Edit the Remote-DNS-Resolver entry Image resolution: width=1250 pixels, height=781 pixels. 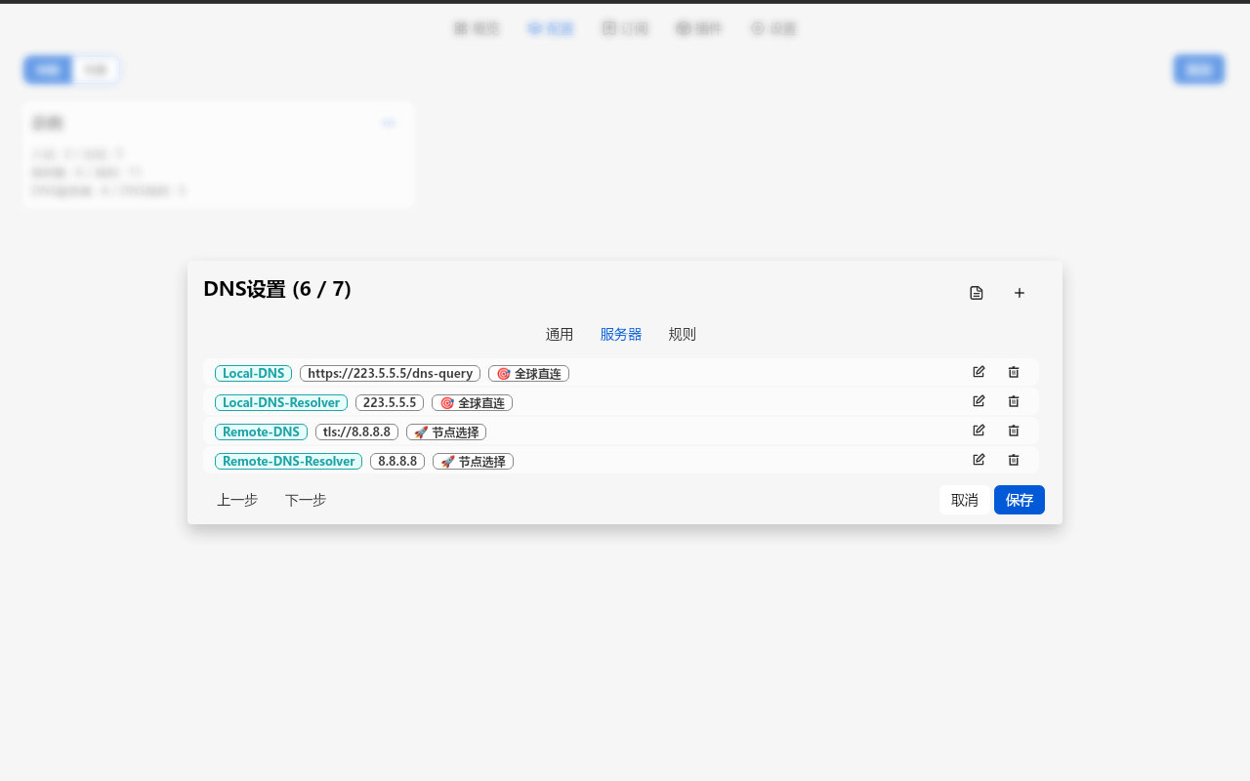coord(979,460)
